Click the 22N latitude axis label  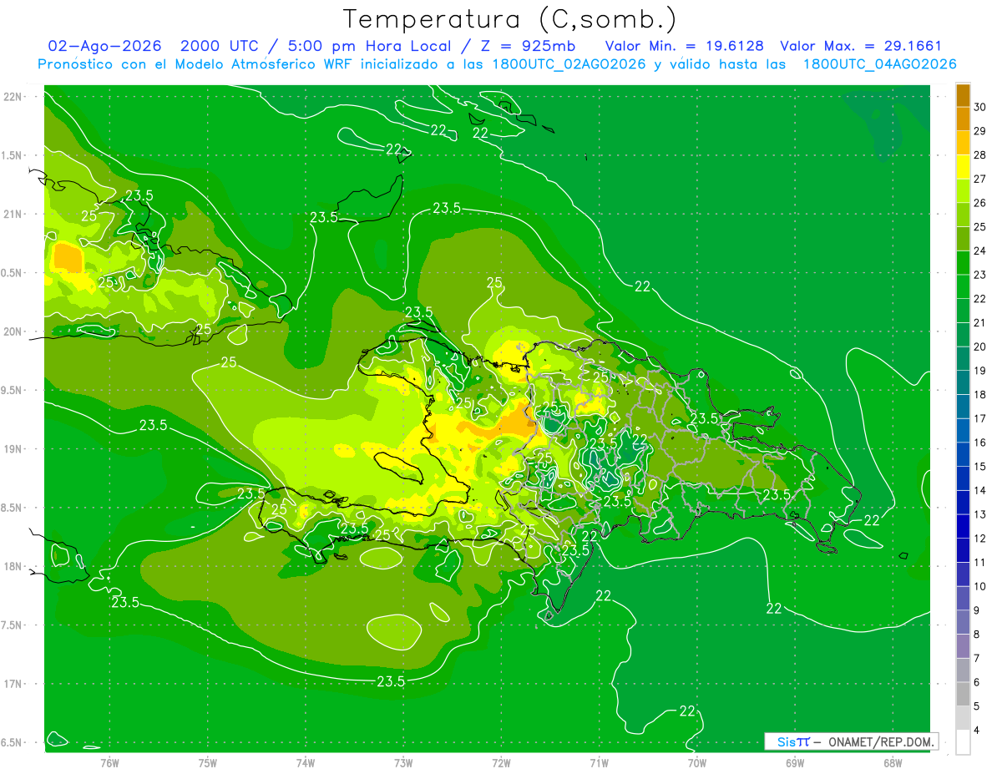tap(13, 97)
